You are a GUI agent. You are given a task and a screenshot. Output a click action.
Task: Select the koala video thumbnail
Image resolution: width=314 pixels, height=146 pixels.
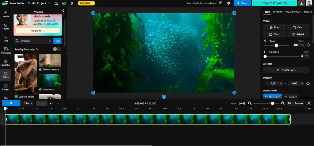click(26, 74)
